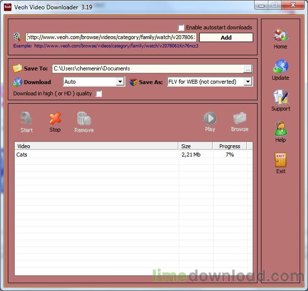Viewport: 308px width, 291px height.
Task: Open the Home page icon
Action: 281,35
